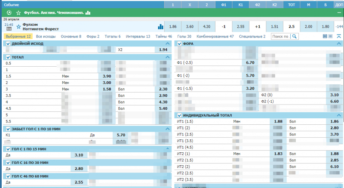Click the soccer ball icon in league header

[9, 13]
